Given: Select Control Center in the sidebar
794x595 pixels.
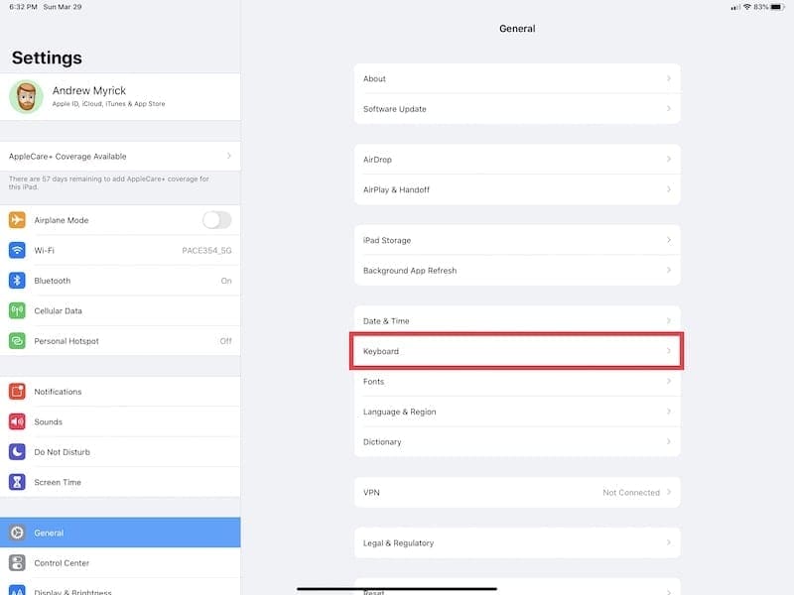Looking at the screenshot, I should click(x=120, y=562).
